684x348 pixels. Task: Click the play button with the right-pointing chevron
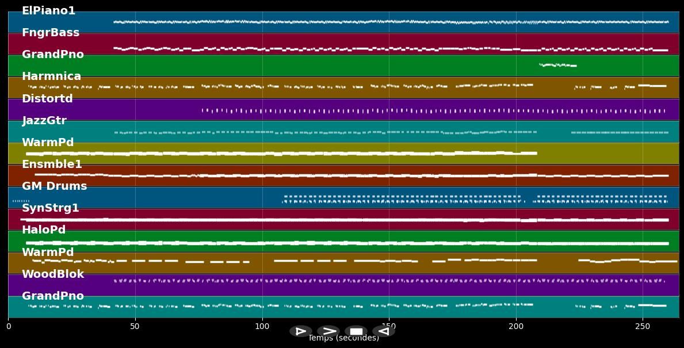click(x=328, y=331)
